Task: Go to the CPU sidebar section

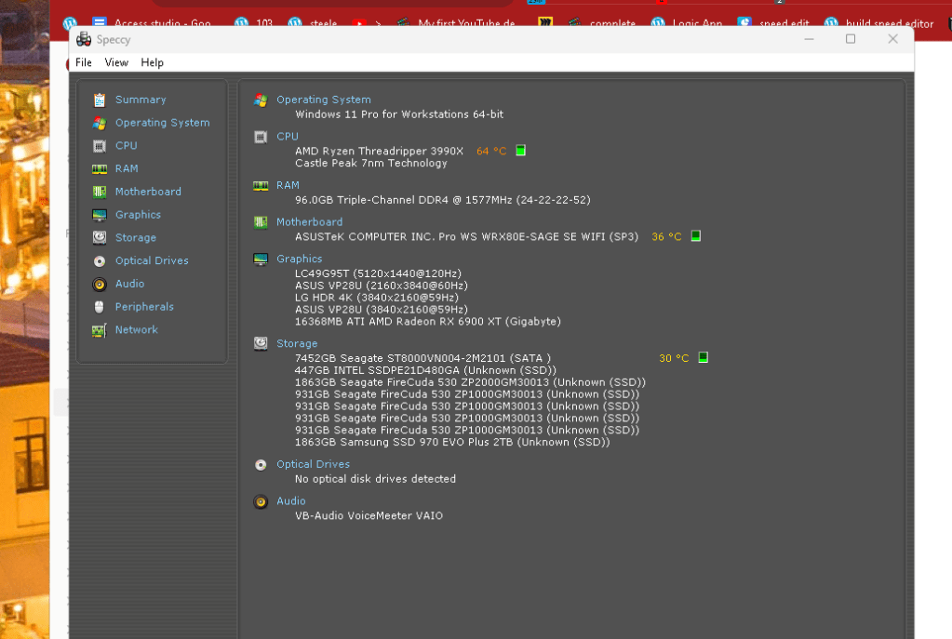Action: pos(127,146)
